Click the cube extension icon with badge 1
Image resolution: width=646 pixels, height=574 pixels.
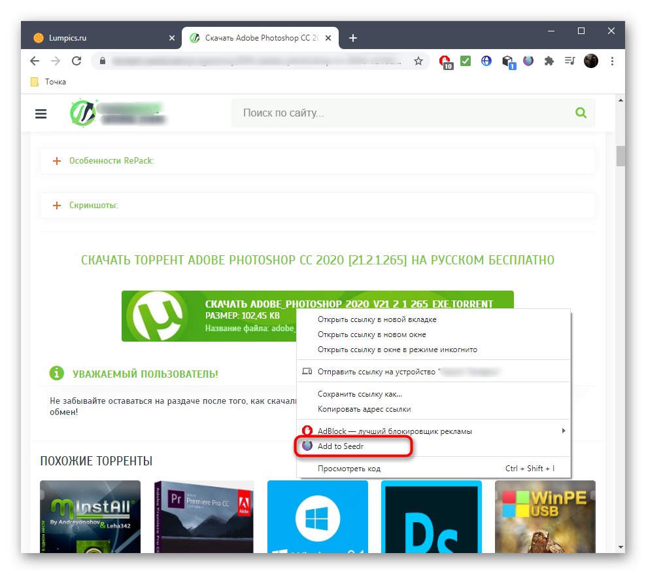[x=509, y=62]
